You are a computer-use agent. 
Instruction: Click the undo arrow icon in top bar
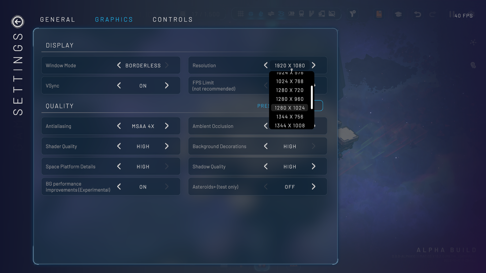click(417, 15)
